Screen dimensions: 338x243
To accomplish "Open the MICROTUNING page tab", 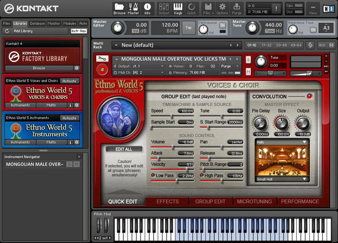I will coord(255,201).
